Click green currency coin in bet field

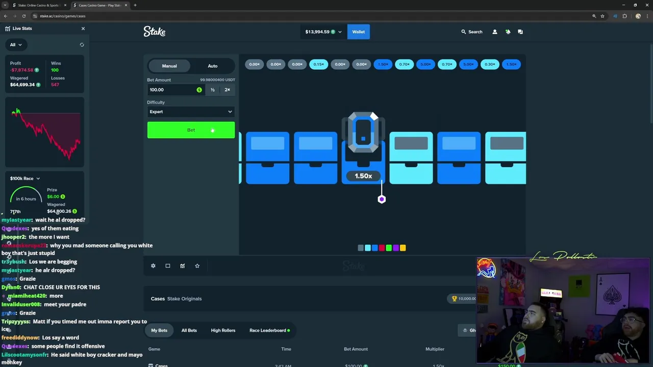point(199,90)
